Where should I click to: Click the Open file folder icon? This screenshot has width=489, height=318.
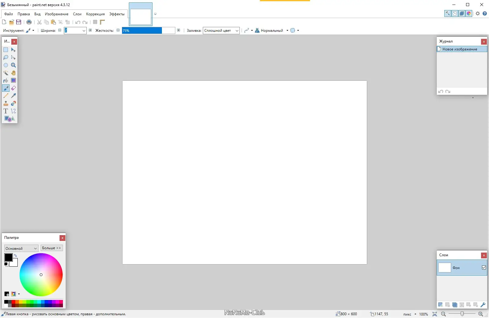tap(12, 22)
